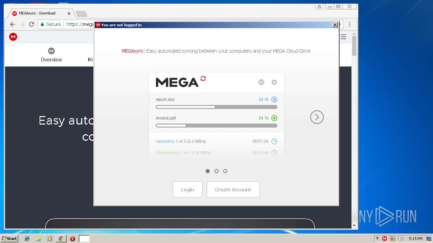Click the volume speaker tray icon
Image resolution: width=433 pixels, height=243 pixels.
pos(401,239)
